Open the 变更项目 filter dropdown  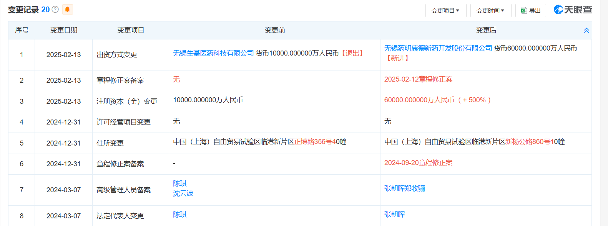[446, 10]
